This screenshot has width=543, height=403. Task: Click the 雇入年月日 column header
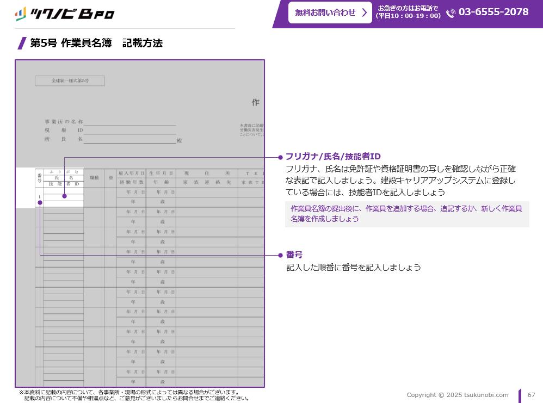[131, 173]
